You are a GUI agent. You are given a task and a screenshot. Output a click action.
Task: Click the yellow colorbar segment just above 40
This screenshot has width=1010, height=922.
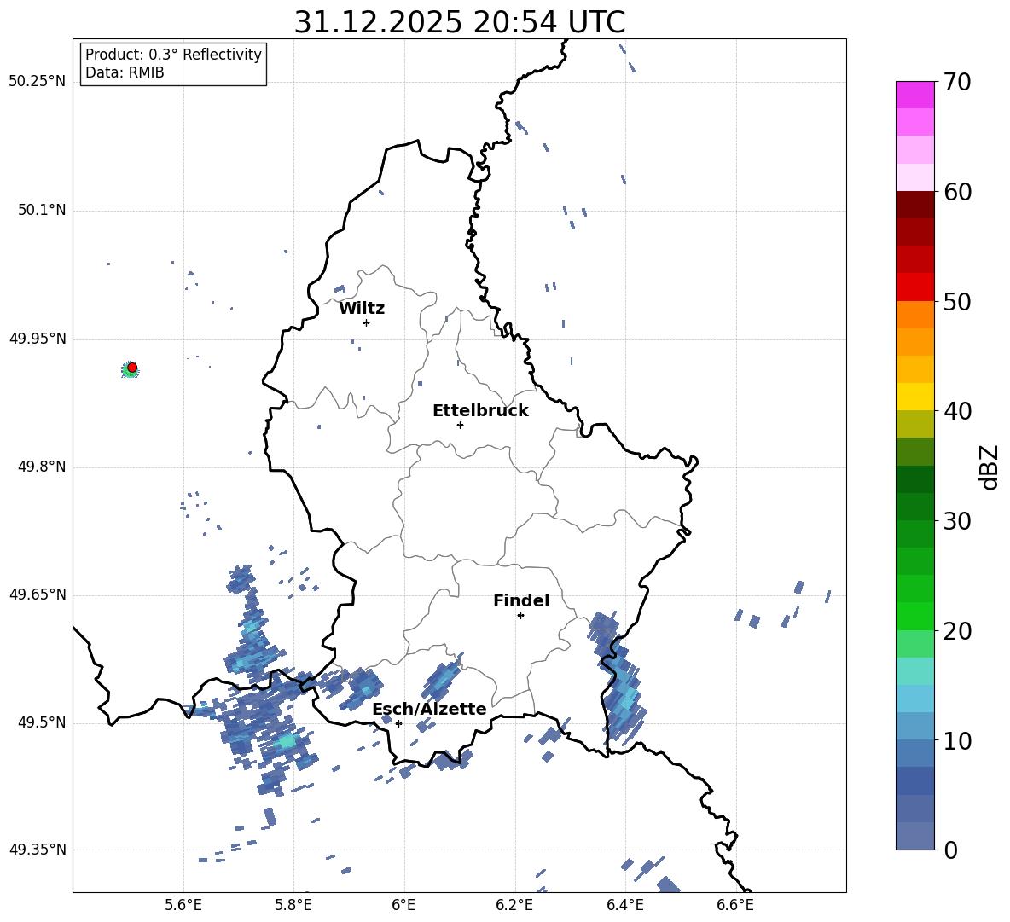[x=914, y=397]
